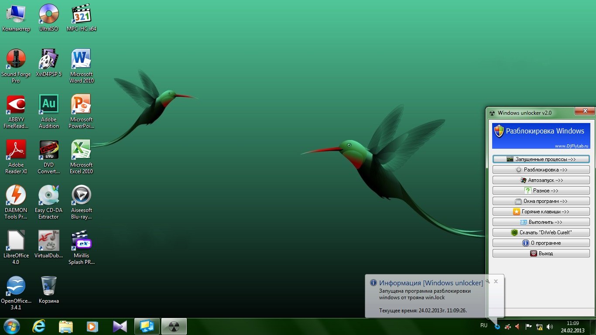
Task: Select the DVD Converter shortcut
Action: pyautogui.click(x=48, y=157)
